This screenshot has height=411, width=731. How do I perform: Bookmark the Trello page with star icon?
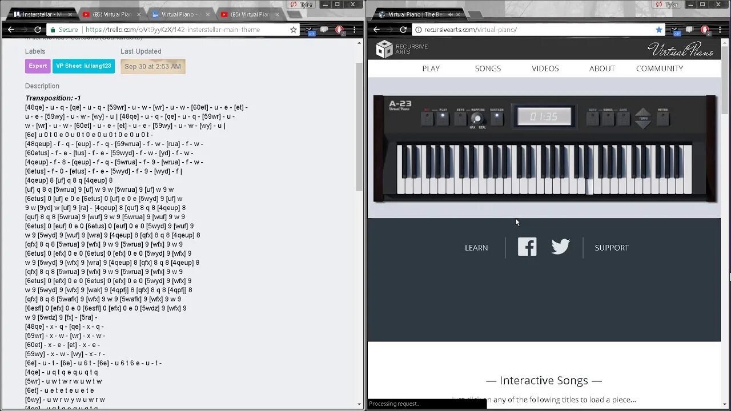294,30
